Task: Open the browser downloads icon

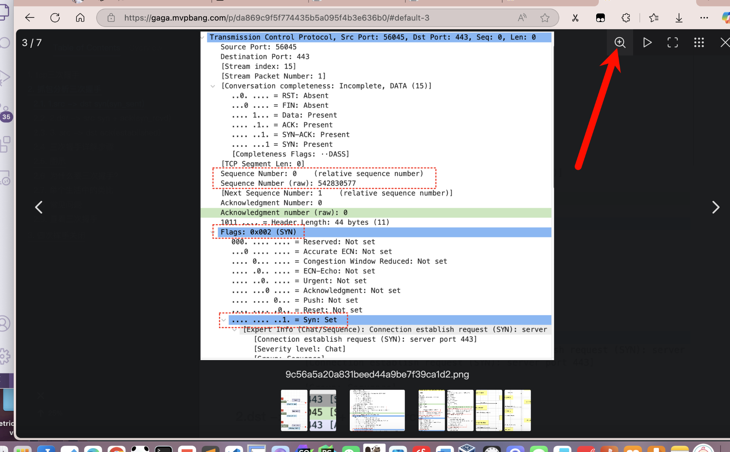Action: coord(679,18)
